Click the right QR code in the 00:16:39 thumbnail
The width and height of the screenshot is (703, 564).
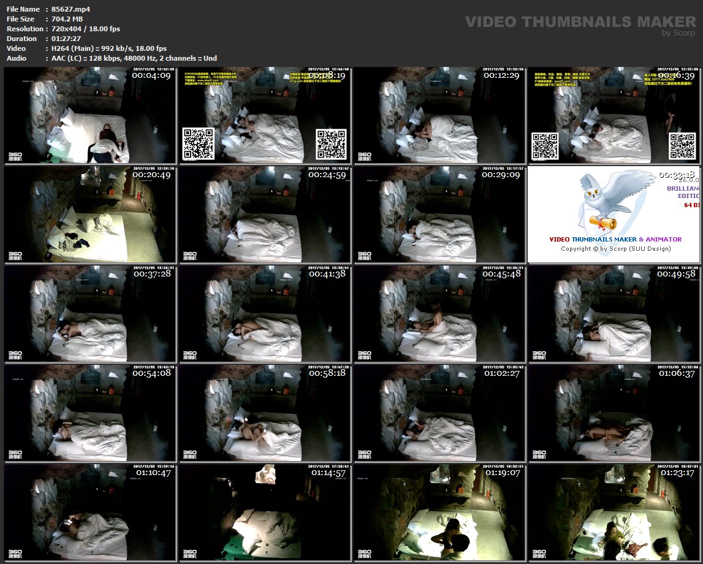tap(682, 146)
